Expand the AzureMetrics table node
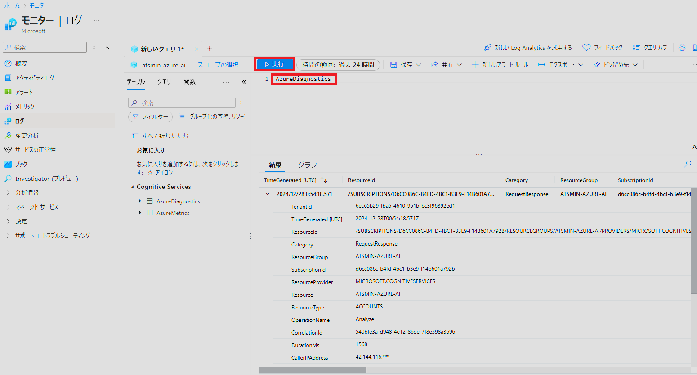This screenshot has width=697, height=375. (140, 213)
